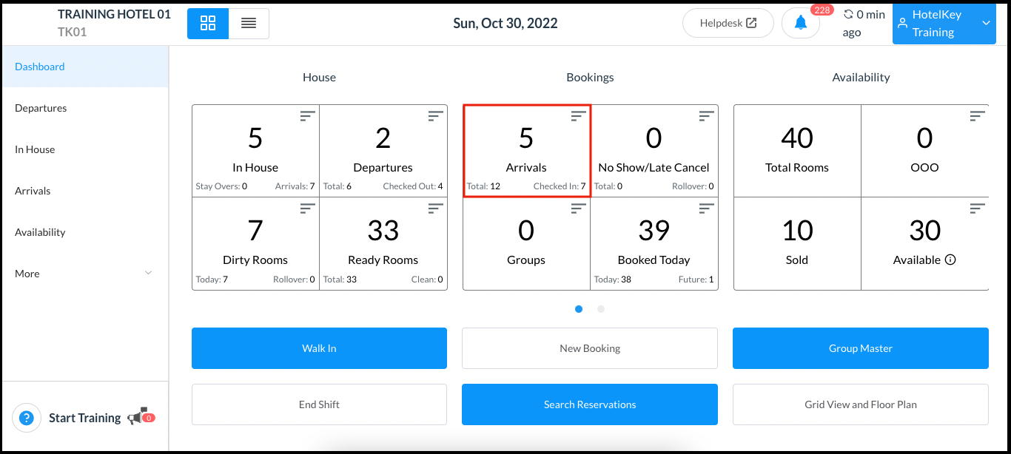1011x454 pixels.
Task: Click the menu icon on Booked Today card
Action: (705, 208)
